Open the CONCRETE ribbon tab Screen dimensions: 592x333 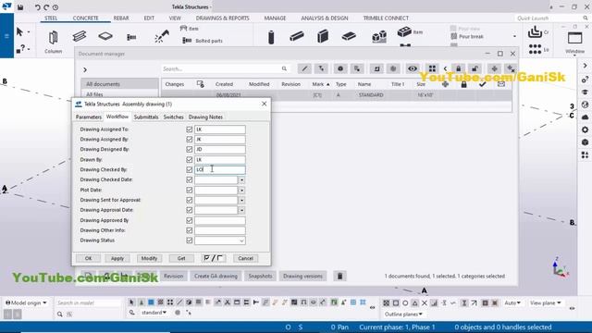coord(85,18)
